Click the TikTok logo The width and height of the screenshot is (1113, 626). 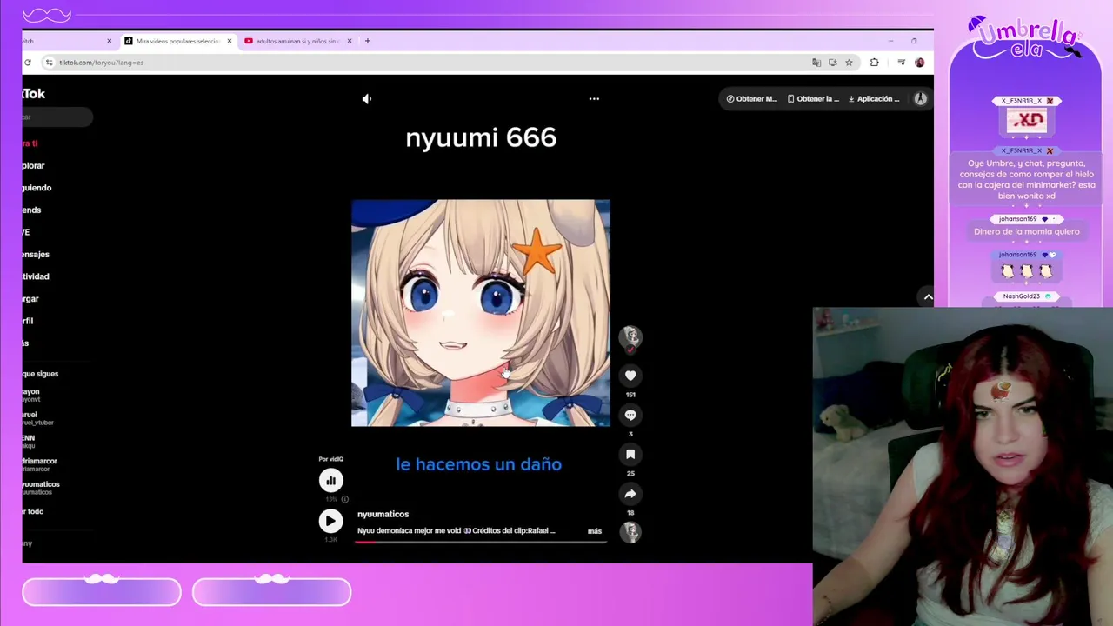34,94
